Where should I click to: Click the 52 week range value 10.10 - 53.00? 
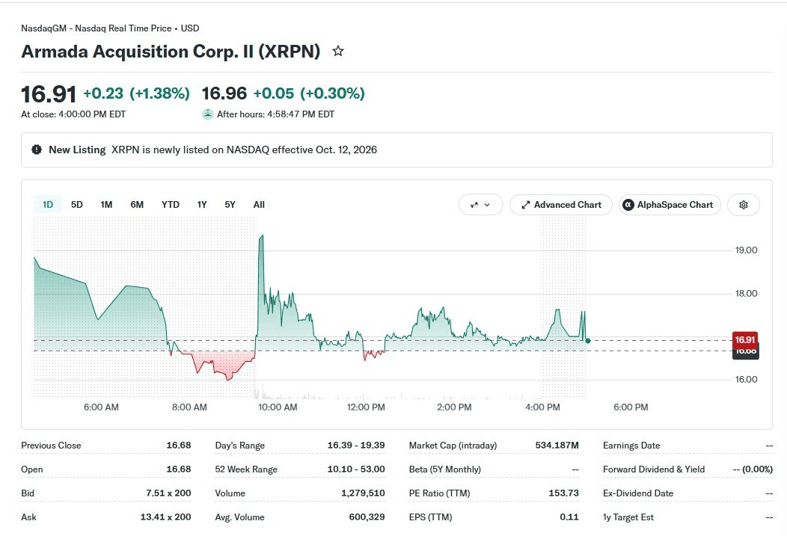[x=356, y=469]
